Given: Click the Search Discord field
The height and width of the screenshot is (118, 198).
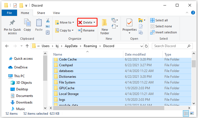Looking at the screenshot, I should coord(172,46).
